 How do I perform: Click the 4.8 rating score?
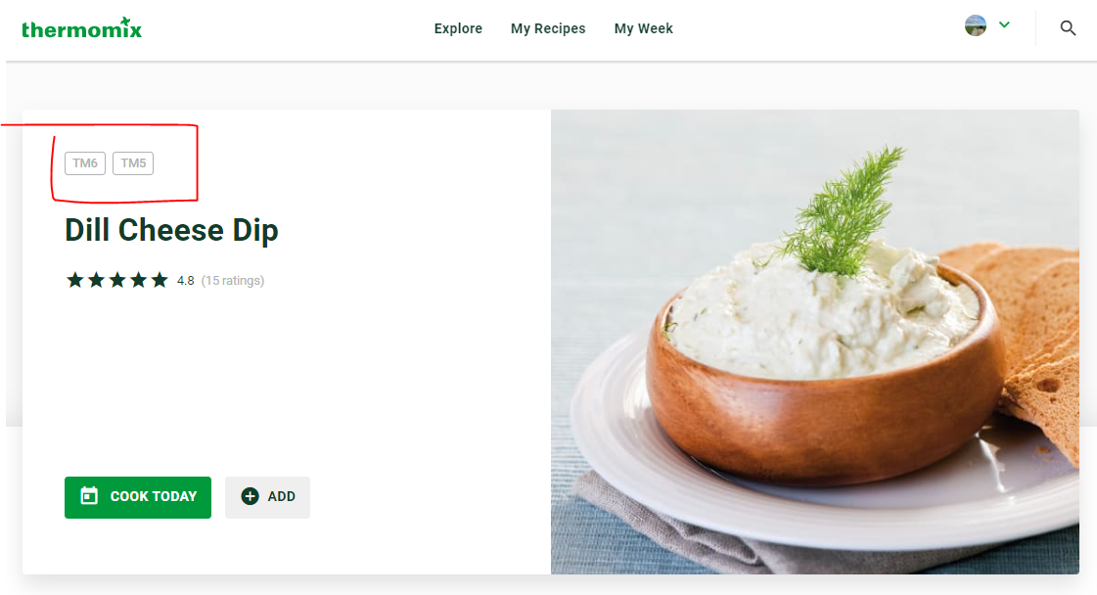pyautogui.click(x=185, y=281)
